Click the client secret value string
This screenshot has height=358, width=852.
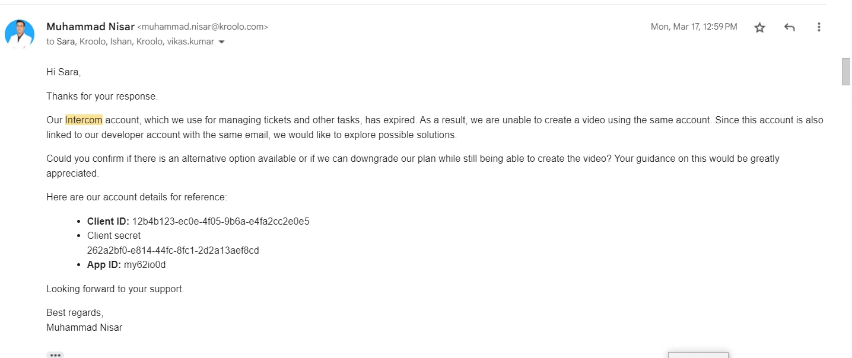(x=173, y=250)
